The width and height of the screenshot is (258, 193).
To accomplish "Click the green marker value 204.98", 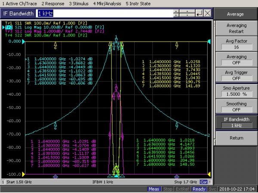I will pyautogui.click(x=187, y=160).
